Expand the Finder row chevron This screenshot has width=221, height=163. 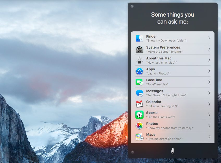pos(209,38)
